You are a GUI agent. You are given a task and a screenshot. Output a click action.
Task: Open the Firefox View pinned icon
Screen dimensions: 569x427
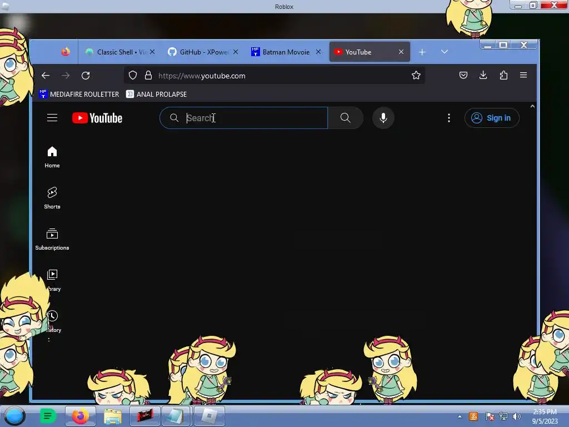(x=66, y=52)
